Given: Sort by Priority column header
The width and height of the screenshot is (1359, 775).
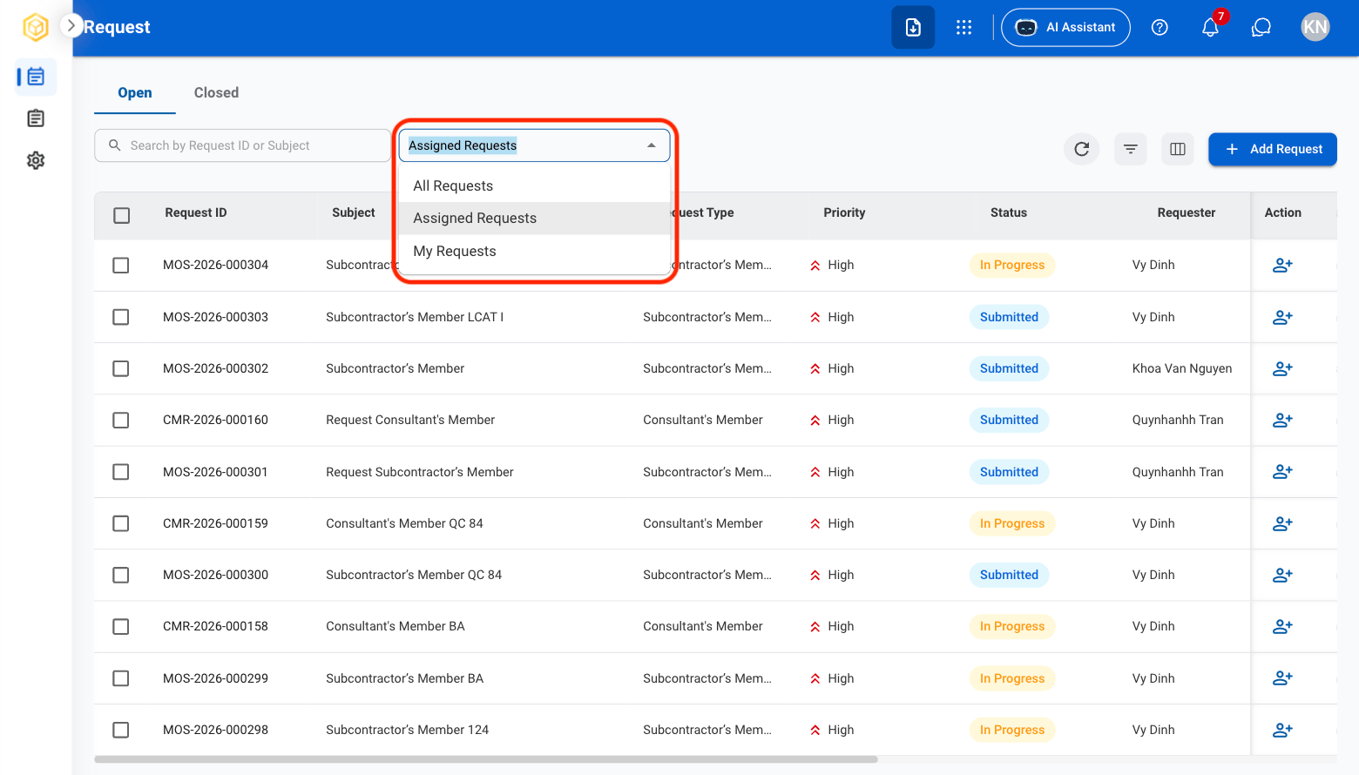Looking at the screenshot, I should [x=844, y=212].
